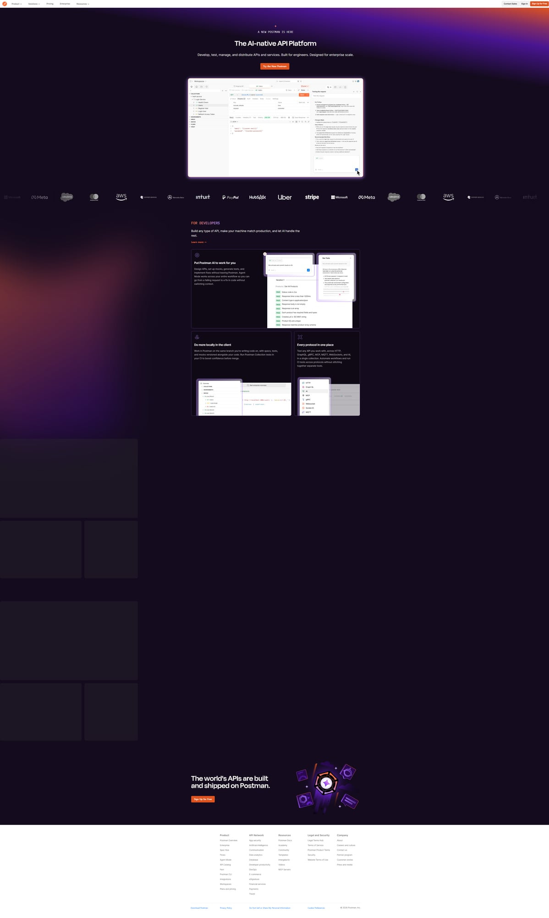
Task: Open Flows footer link
Action: [223, 855]
